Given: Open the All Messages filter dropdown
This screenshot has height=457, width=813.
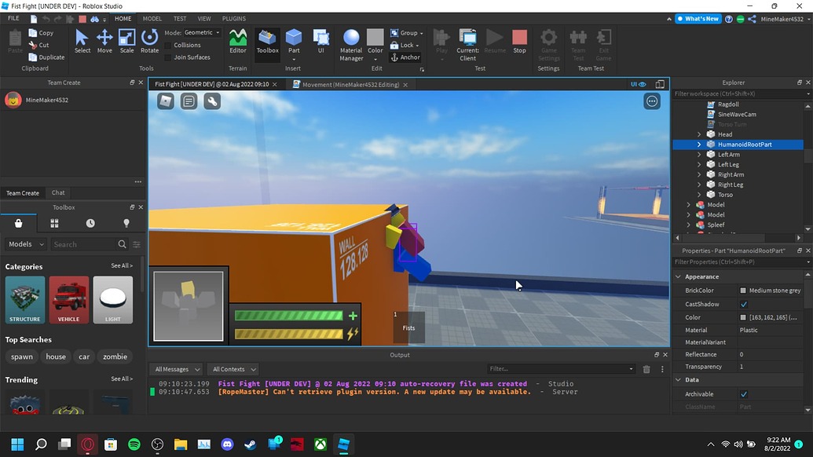Looking at the screenshot, I should [x=177, y=369].
